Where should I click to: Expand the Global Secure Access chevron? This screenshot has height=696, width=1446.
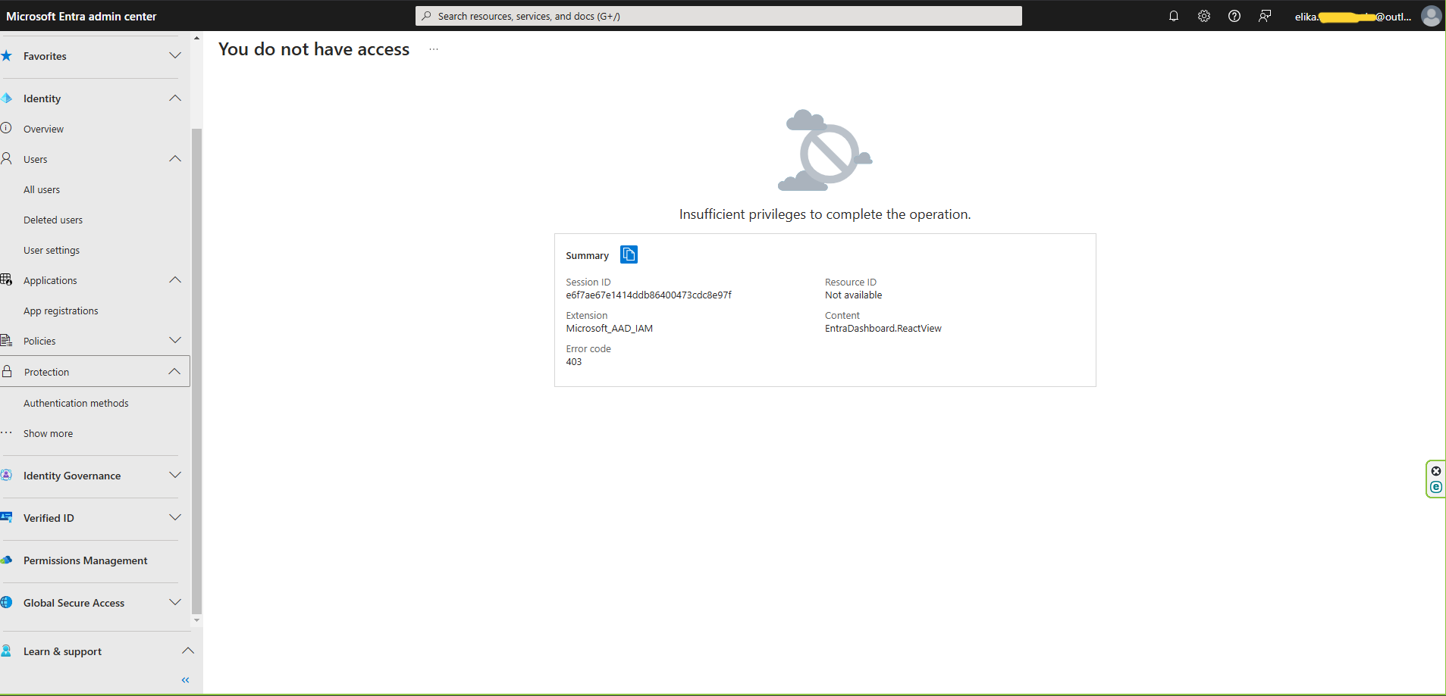tap(175, 602)
